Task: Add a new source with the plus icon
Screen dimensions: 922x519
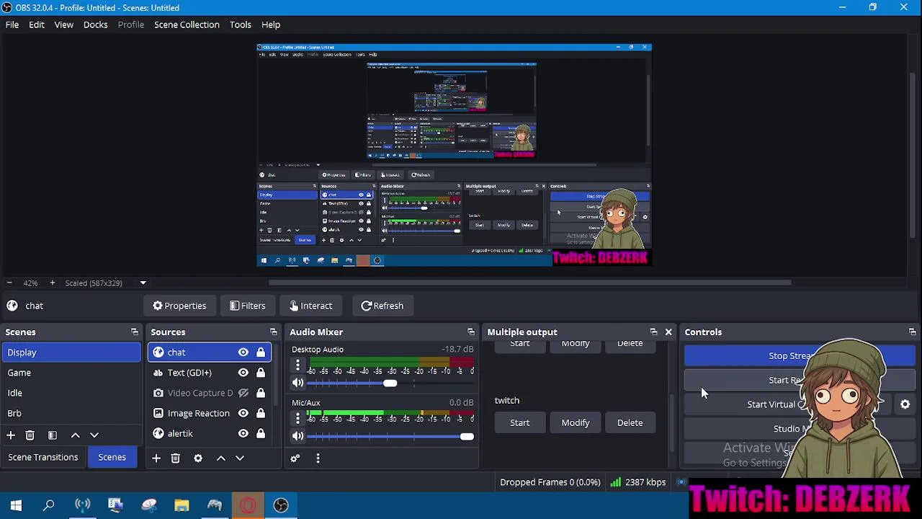Action: pos(156,458)
